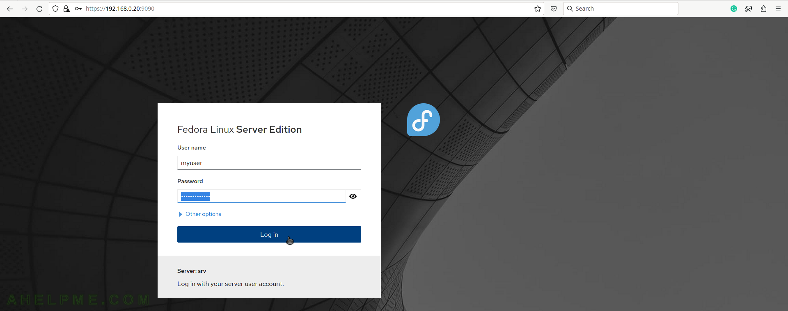Click the 'Fedora Linux Server Edition' heading
788x311 pixels.
pyautogui.click(x=240, y=129)
